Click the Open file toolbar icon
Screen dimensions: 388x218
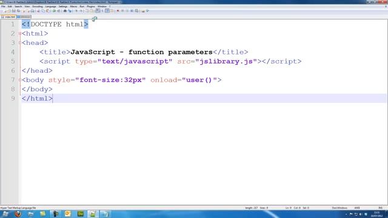(9, 11)
